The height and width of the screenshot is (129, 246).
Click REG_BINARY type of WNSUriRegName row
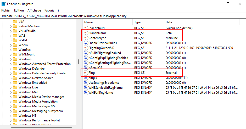143,93
